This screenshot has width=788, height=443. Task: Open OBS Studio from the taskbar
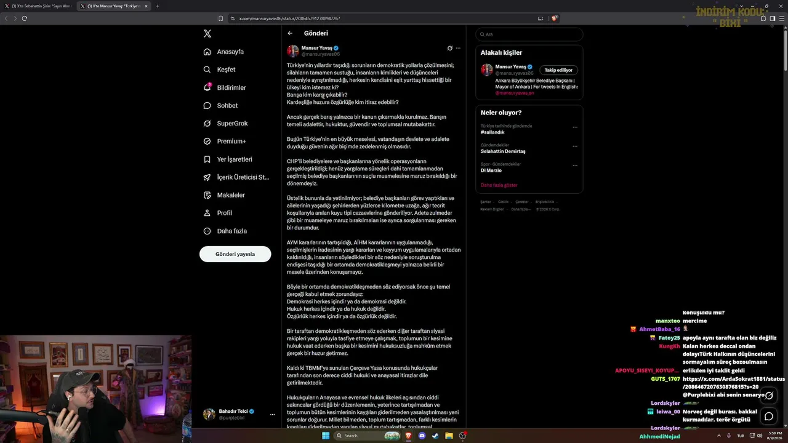pos(462,436)
